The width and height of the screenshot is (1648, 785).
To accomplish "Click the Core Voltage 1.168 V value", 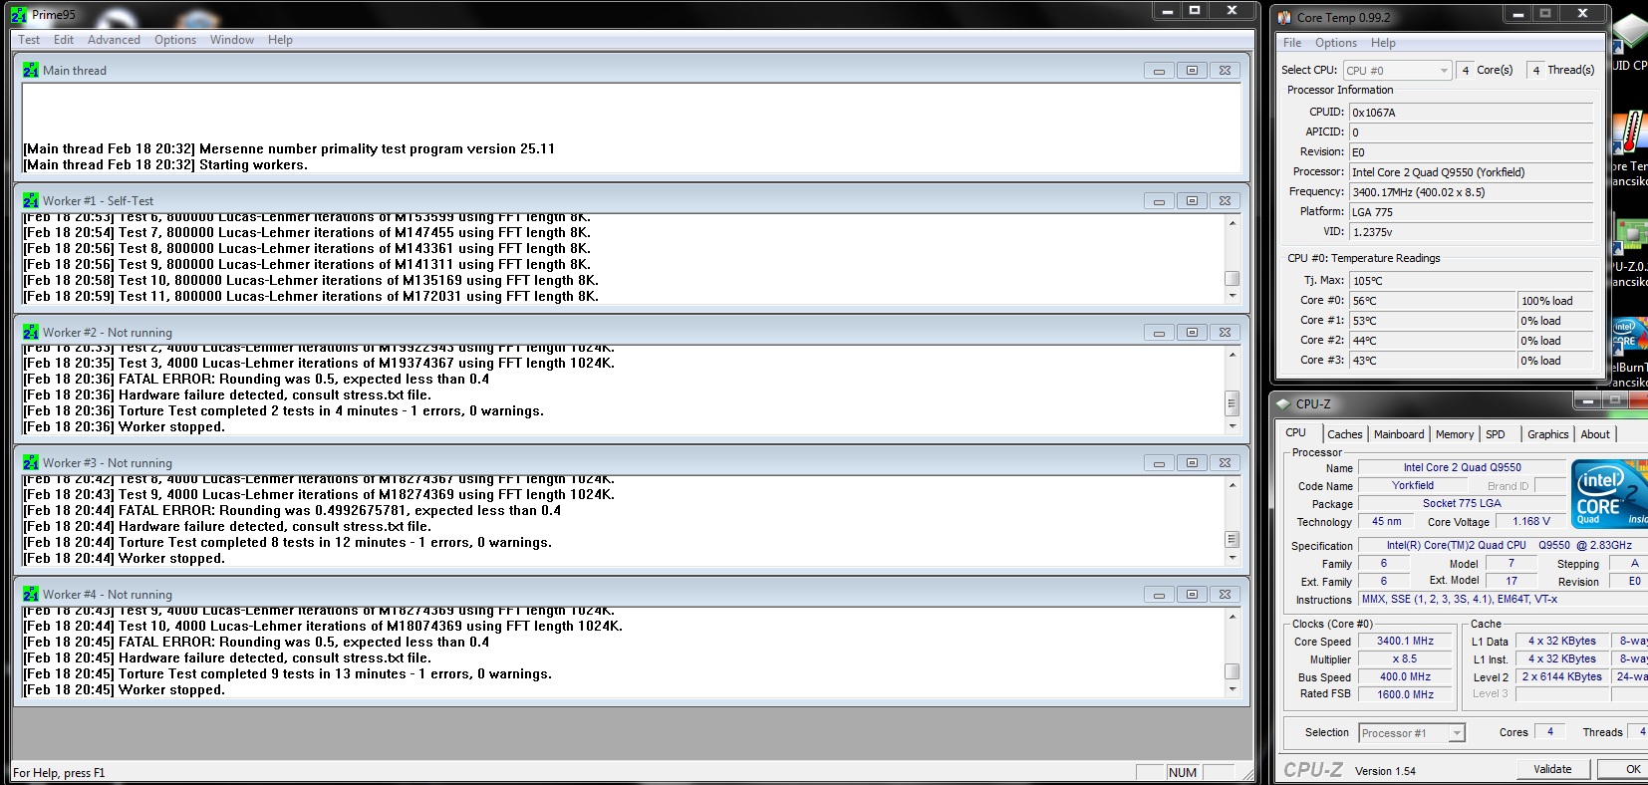I will (1531, 521).
